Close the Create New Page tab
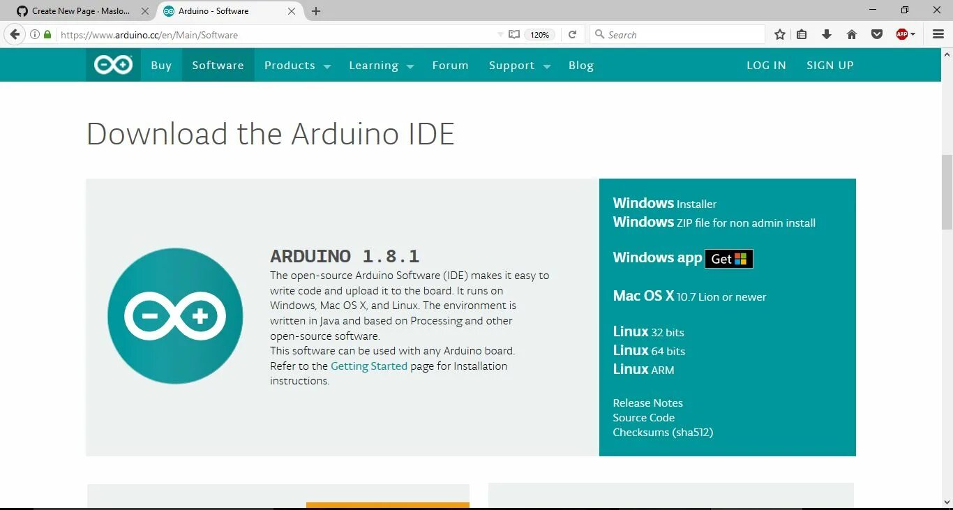 [x=145, y=11]
